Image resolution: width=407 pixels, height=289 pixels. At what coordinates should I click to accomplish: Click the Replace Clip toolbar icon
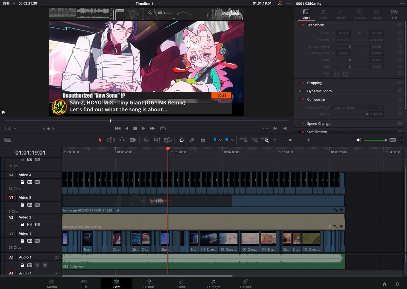click(x=168, y=140)
